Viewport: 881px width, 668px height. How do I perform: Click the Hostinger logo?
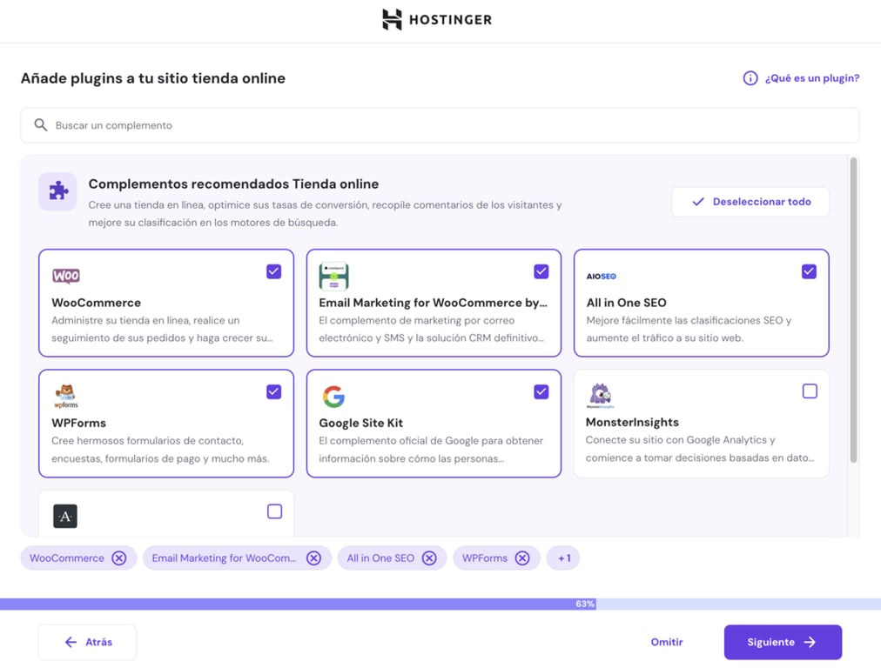click(436, 20)
